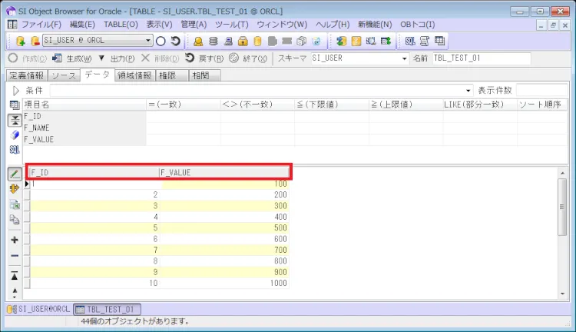Open the 編集(E) menu
This screenshot has width=576, height=332.
coord(82,25)
